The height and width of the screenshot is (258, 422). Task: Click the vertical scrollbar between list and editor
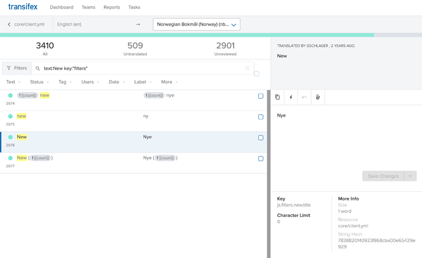268,174
